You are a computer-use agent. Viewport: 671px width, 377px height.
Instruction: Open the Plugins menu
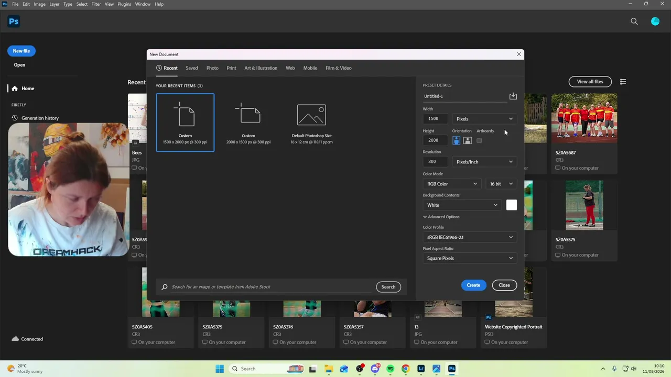[x=124, y=4]
